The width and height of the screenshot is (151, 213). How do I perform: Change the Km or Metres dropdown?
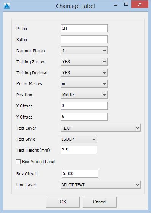[x=84, y=84]
